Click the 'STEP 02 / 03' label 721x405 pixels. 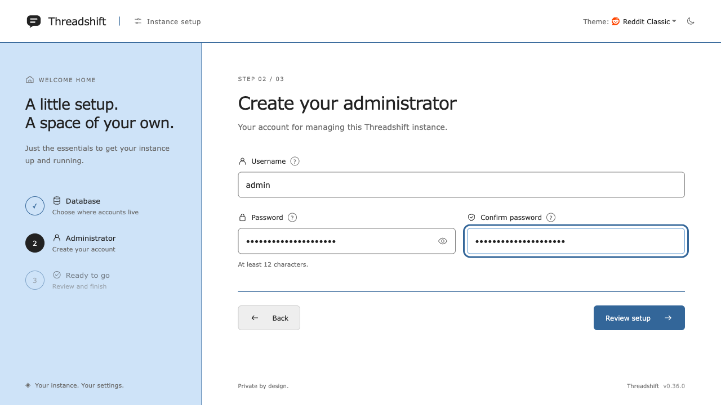261,79
